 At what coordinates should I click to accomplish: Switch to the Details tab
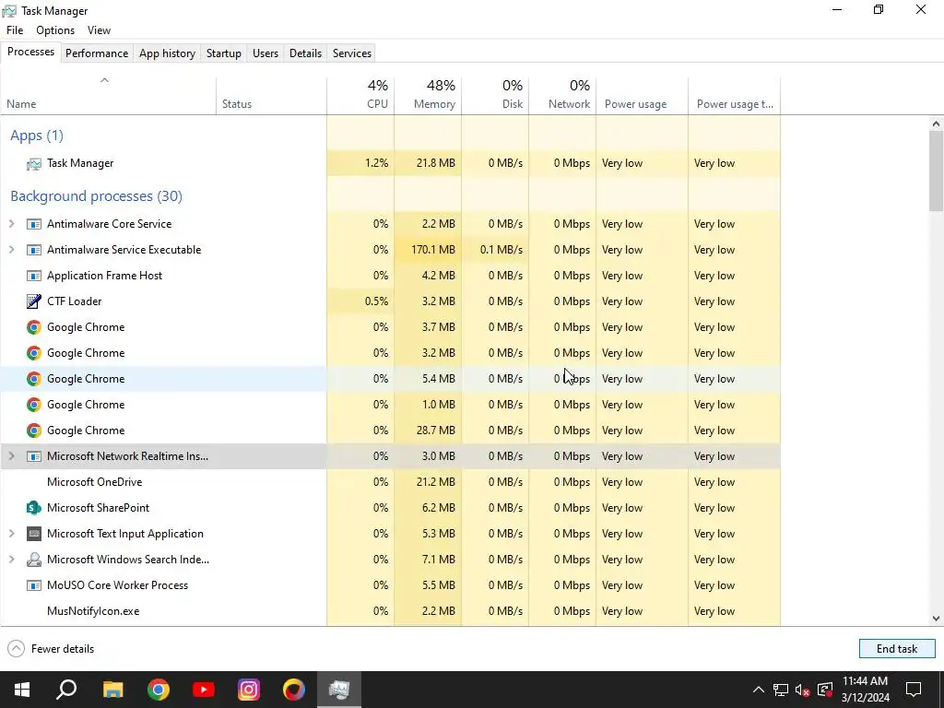(305, 53)
